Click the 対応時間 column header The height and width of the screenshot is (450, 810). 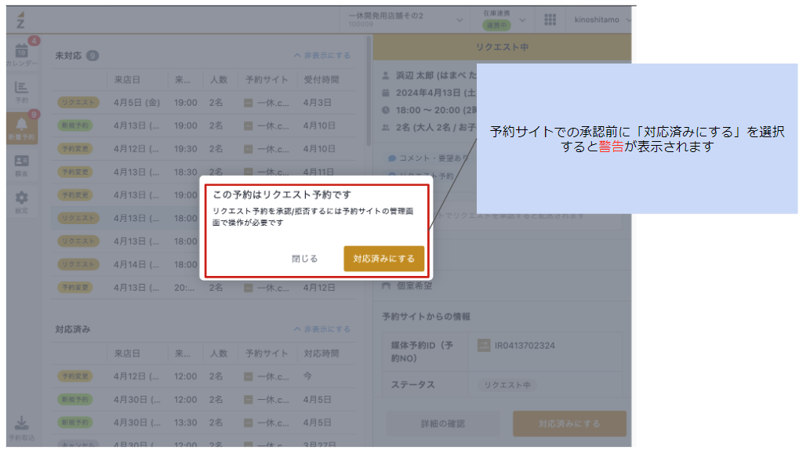pos(321,354)
